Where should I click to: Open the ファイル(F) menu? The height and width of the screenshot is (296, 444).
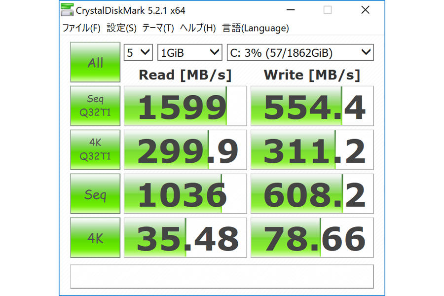click(x=81, y=28)
